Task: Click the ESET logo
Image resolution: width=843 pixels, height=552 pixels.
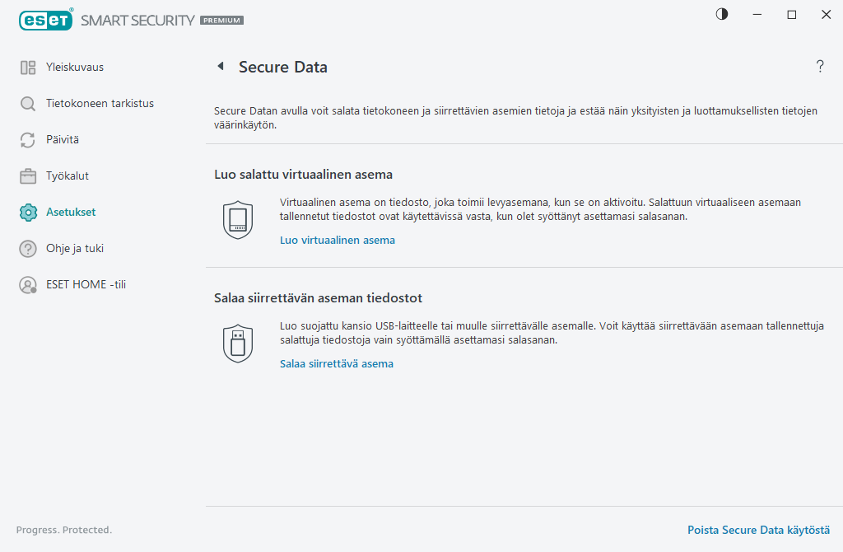Action: point(46,19)
